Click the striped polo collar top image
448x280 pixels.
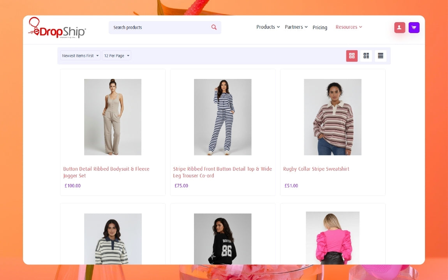(x=113, y=239)
